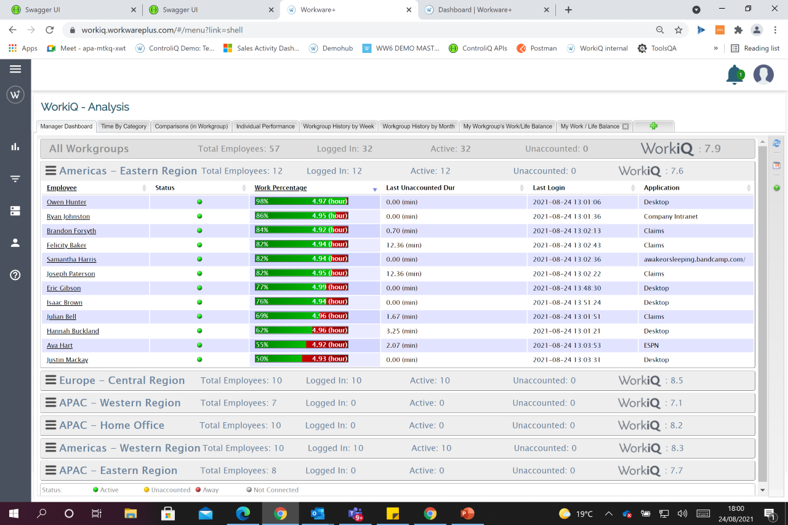Expand the Europe – Central Region workgroup

(51, 380)
